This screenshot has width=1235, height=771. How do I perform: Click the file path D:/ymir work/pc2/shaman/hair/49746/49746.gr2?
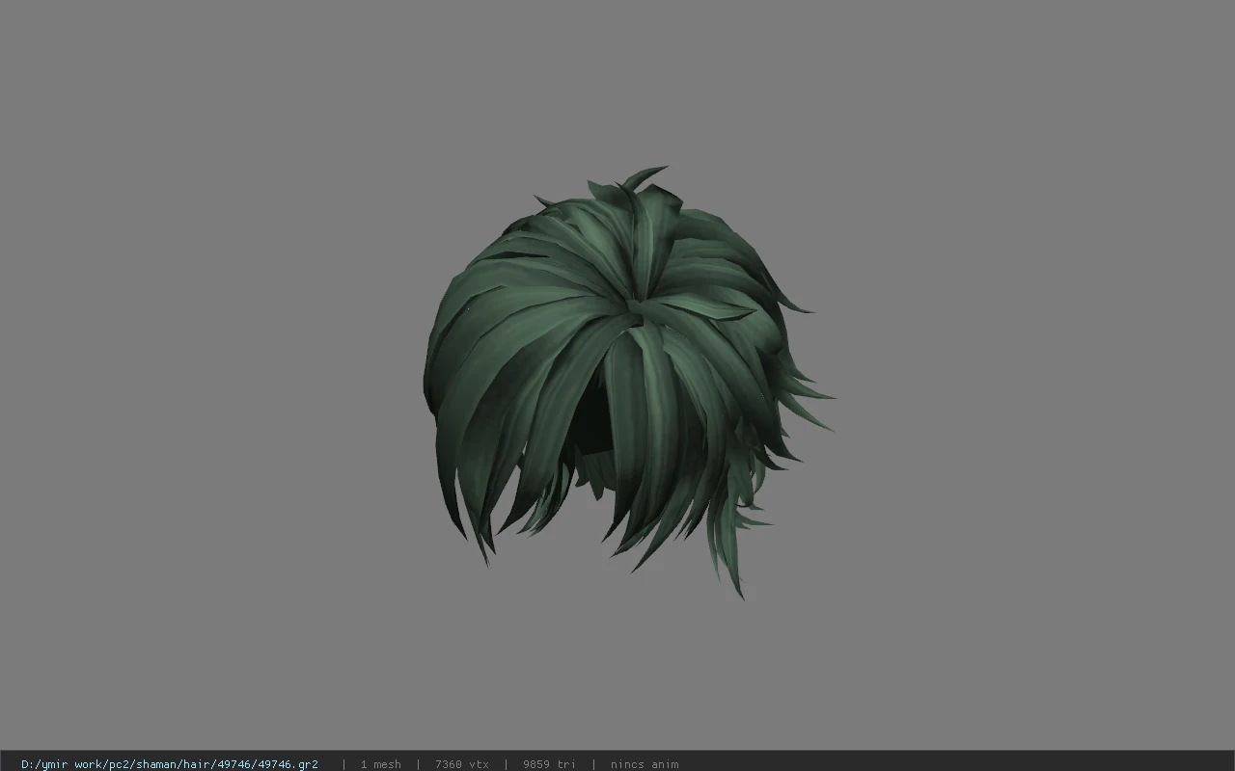point(170,764)
